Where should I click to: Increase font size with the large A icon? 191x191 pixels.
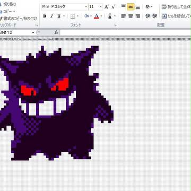pyautogui.click(x=106, y=7)
